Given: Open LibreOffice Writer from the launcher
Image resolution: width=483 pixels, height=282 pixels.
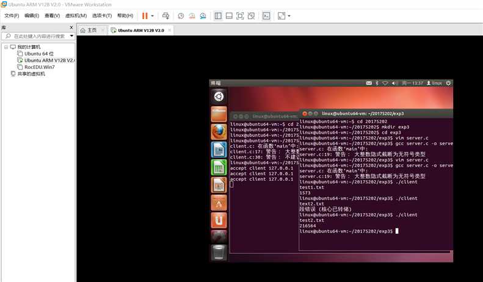Looking at the screenshot, I should (219, 150).
